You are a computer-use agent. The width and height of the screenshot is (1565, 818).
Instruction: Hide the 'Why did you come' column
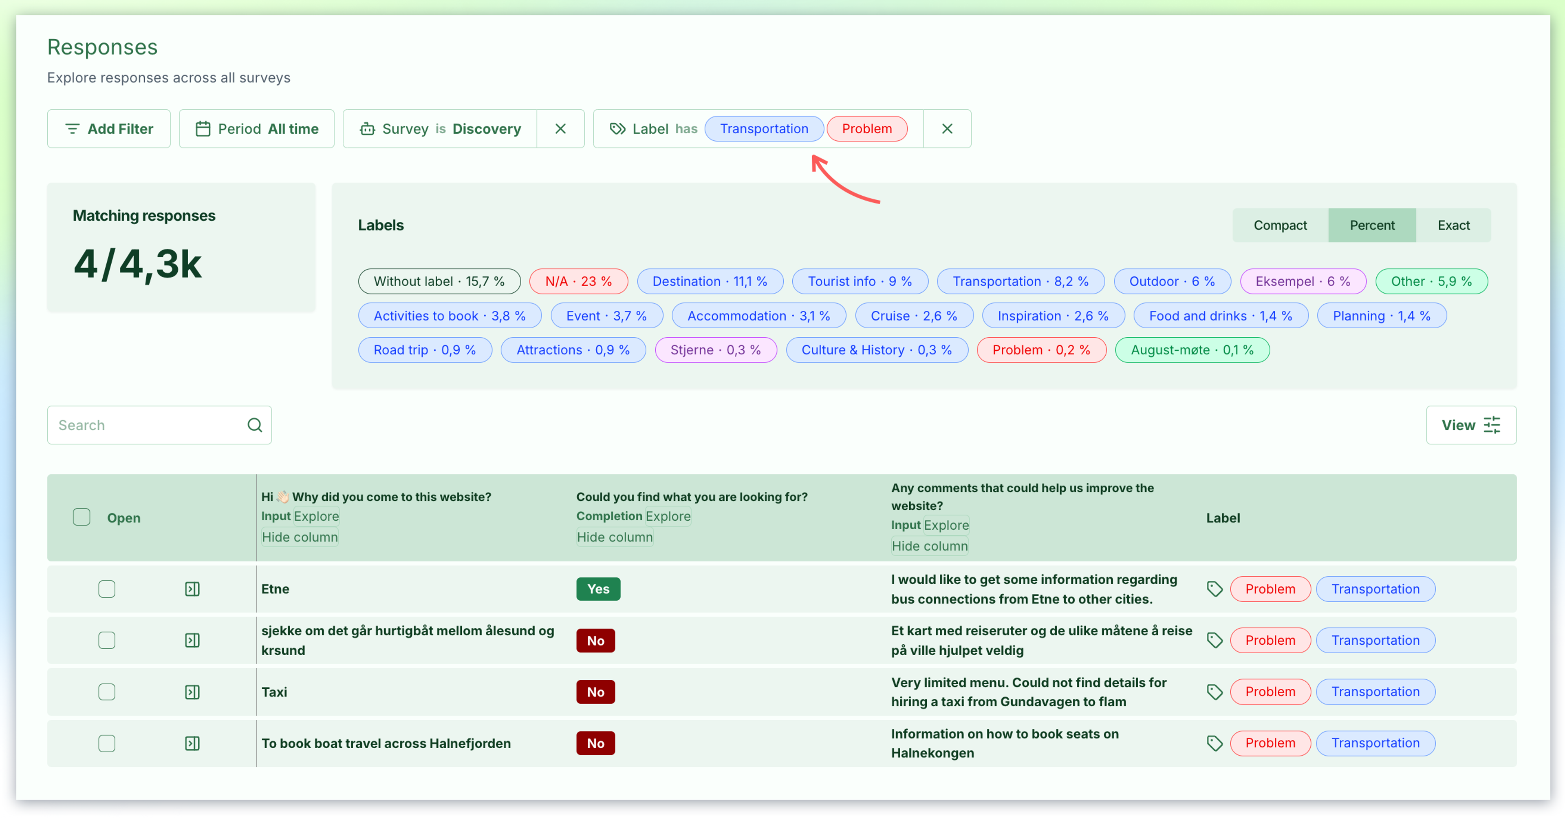tap(300, 537)
